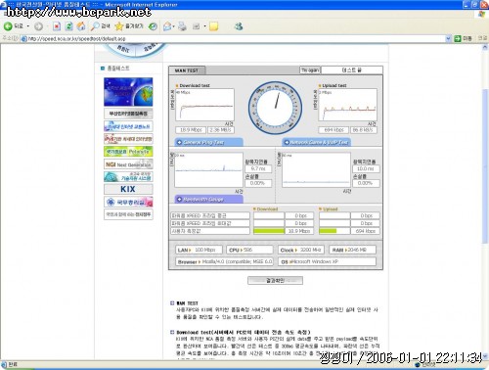
Task: Open the General Ping Test tab
Action: 209,143
